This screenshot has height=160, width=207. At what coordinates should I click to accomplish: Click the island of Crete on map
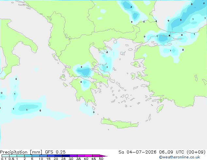pyautogui.click(x=119, y=123)
